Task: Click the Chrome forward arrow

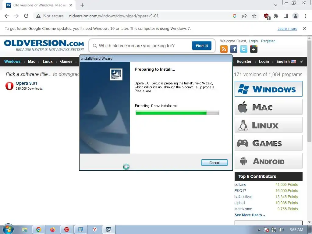Action: [x=16, y=16]
